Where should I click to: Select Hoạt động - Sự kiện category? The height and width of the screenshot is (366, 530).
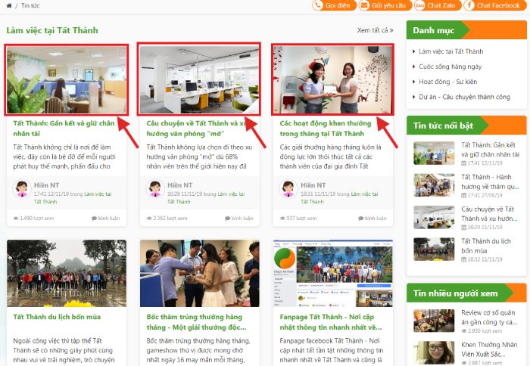[x=448, y=82]
